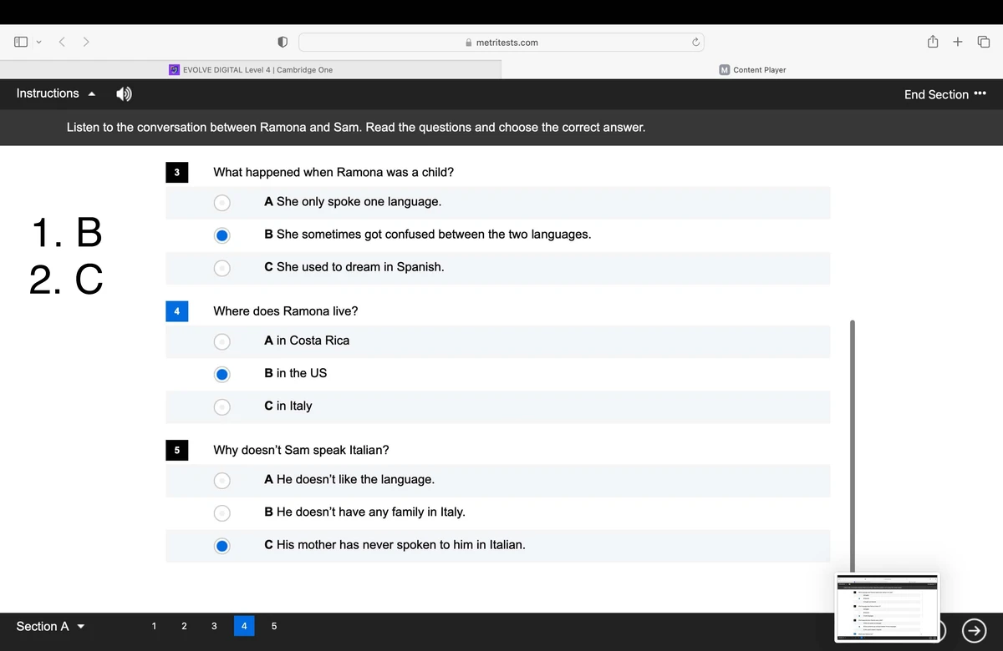Expand the Instructions panel
The width and height of the screenshot is (1003, 651).
pyautogui.click(x=57, y=93)
